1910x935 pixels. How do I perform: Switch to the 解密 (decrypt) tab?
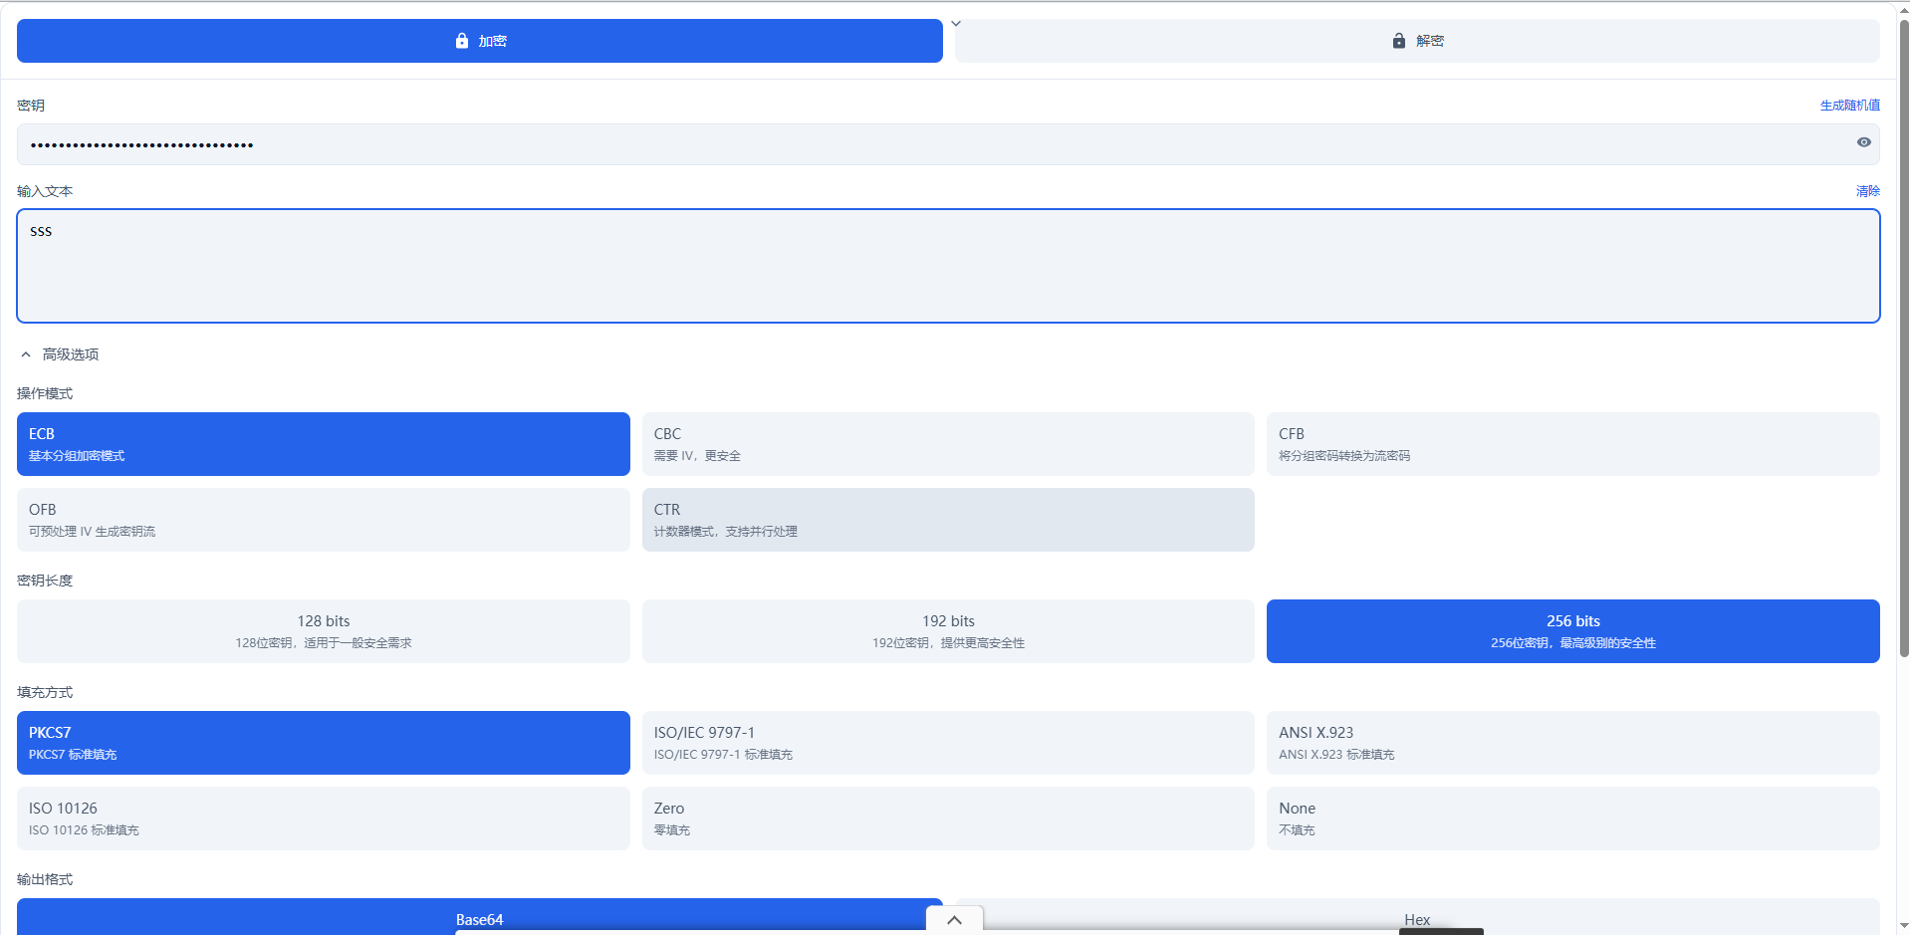[x=1416, y=41]
